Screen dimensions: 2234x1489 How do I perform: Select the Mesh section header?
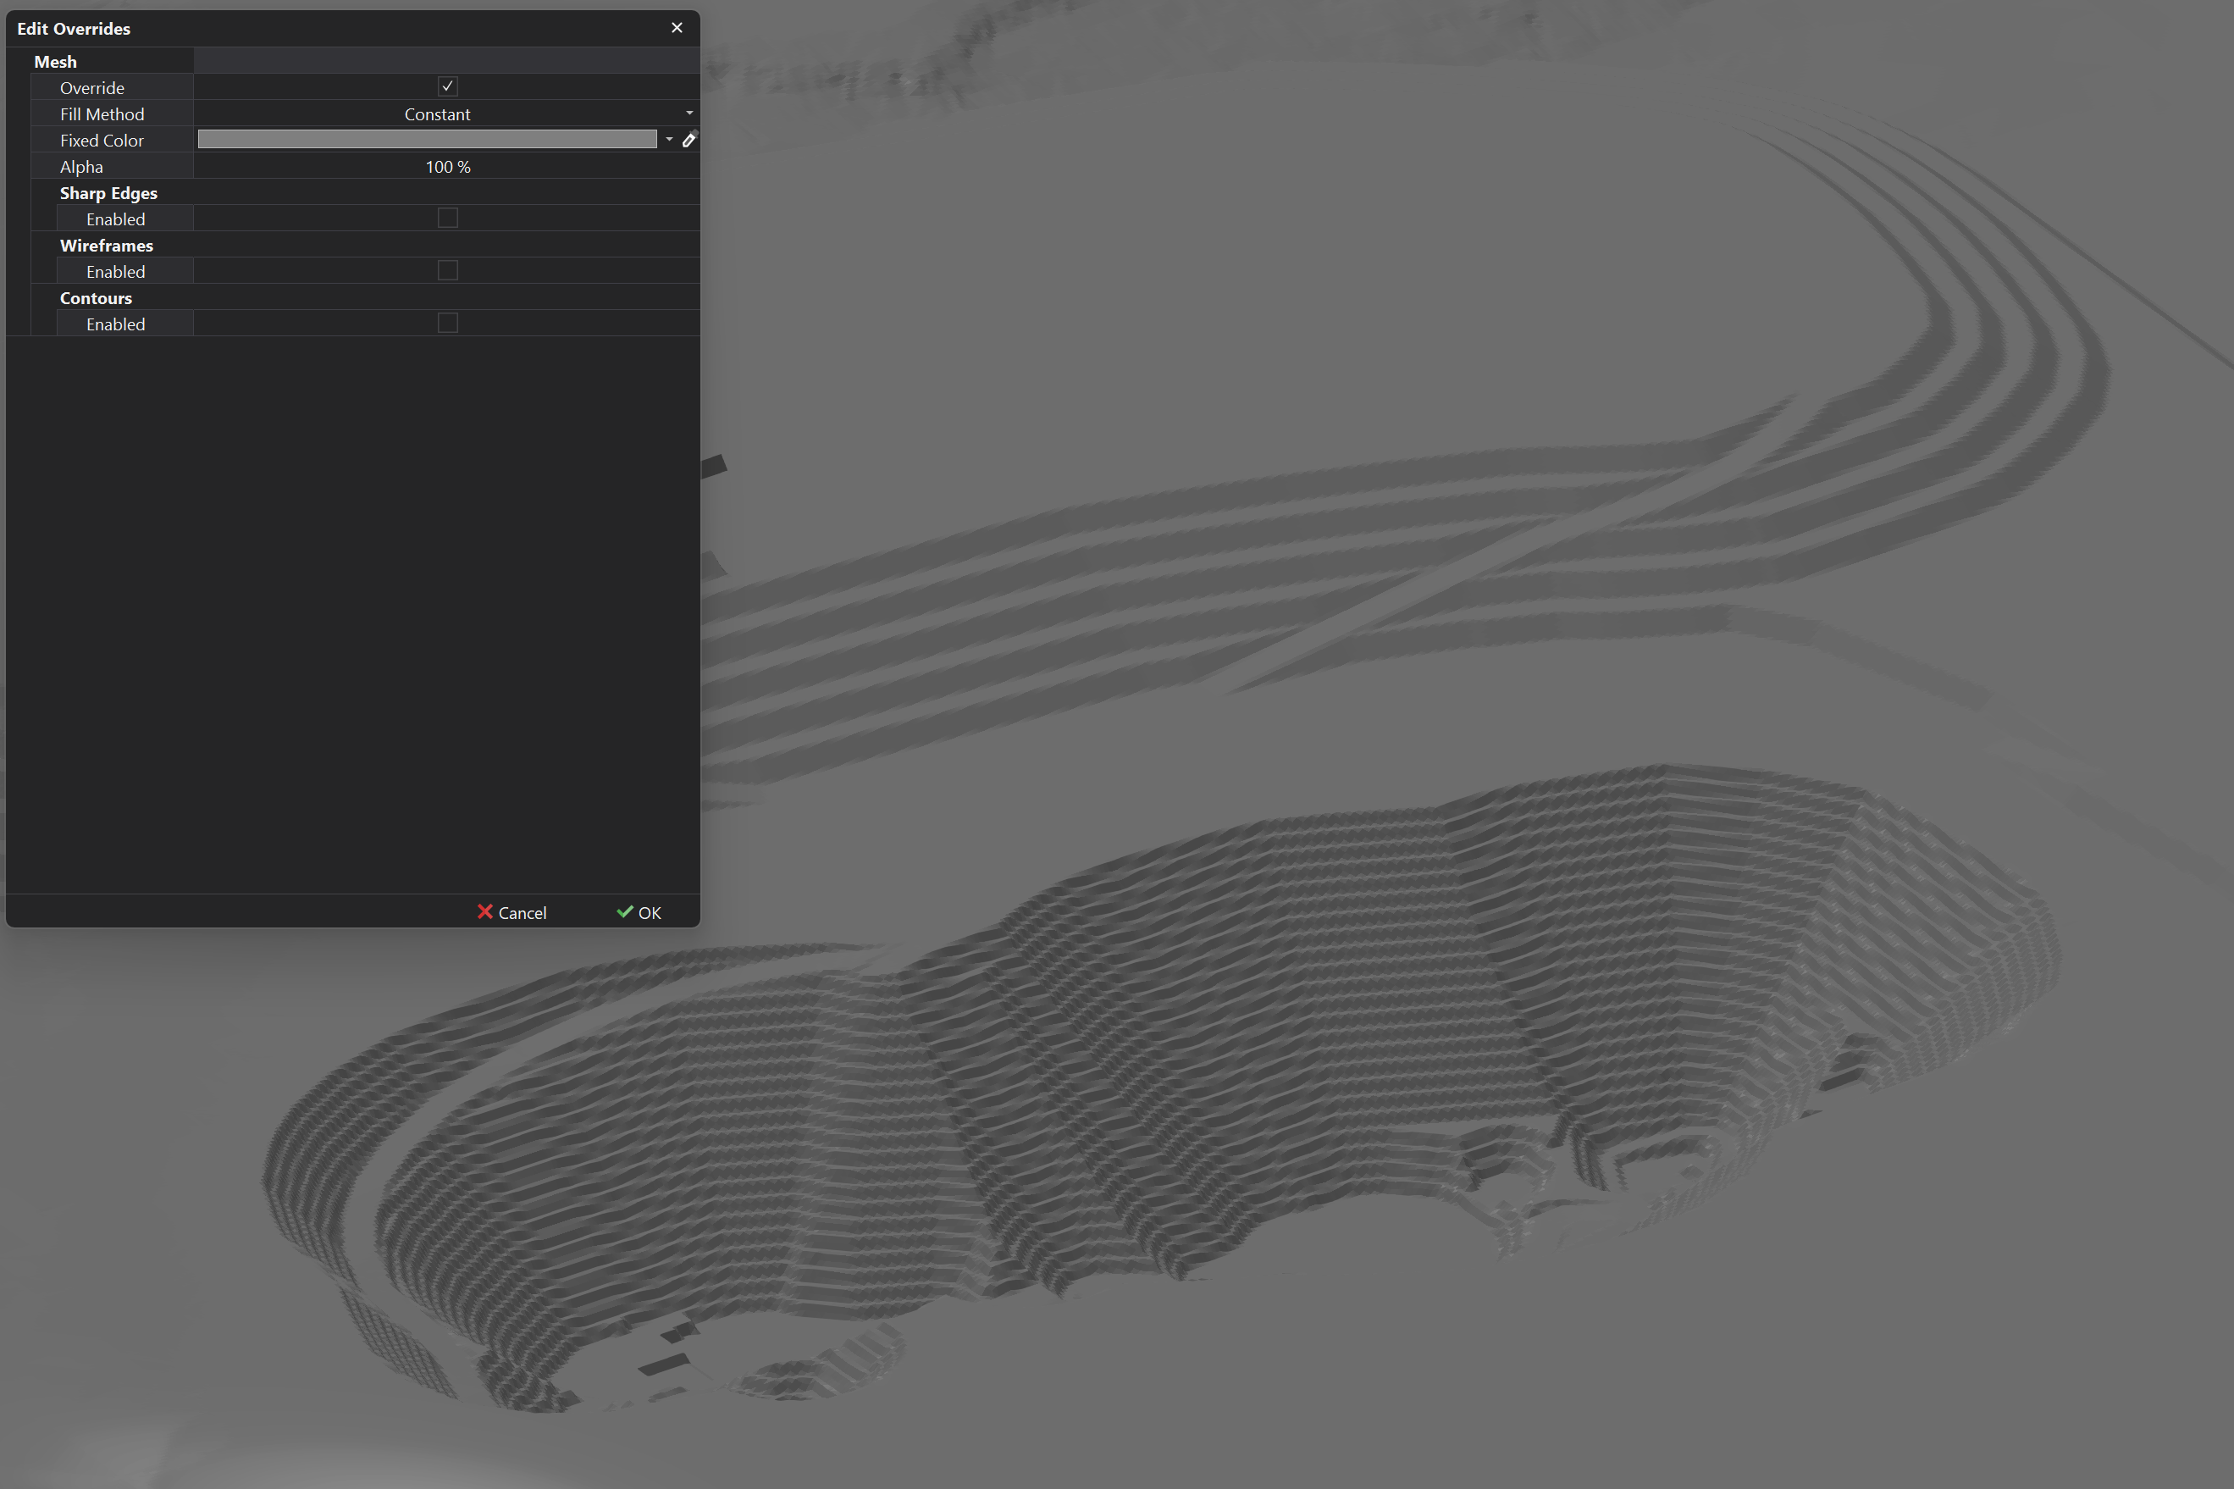coord(56,61)
